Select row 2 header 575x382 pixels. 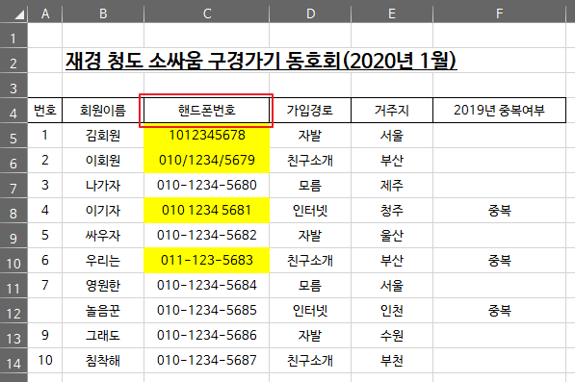coord(13,62)
